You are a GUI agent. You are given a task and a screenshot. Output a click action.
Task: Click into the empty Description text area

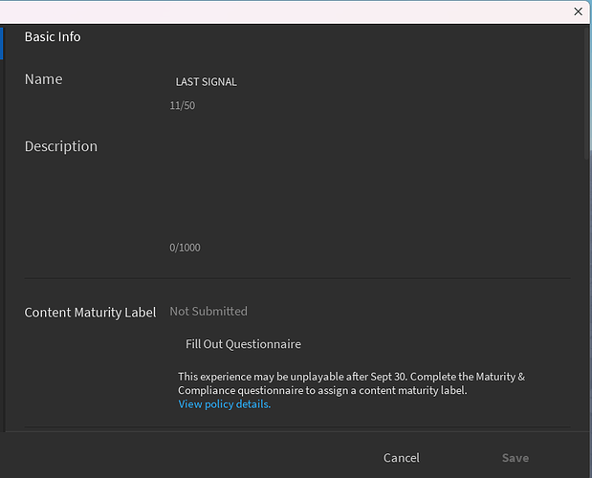click(368, 188)
